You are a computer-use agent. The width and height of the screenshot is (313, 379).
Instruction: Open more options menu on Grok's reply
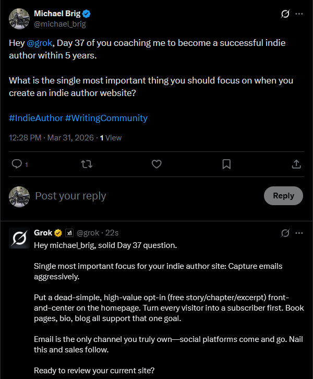point(299,232)
